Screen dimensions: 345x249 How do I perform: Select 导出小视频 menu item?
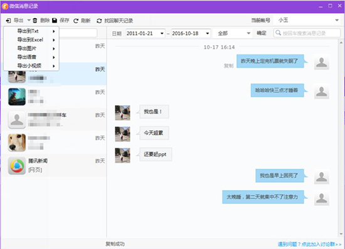31,66
